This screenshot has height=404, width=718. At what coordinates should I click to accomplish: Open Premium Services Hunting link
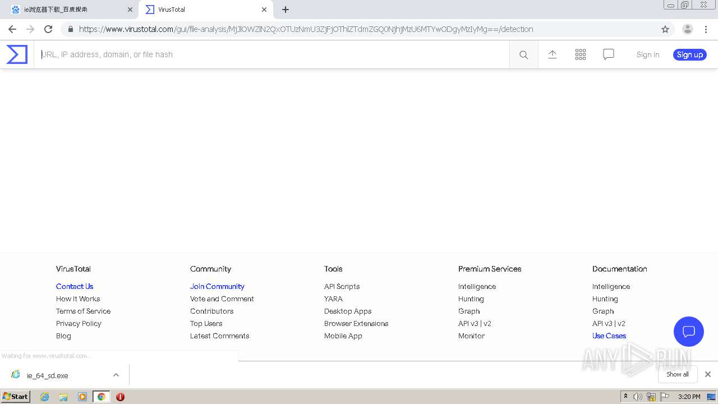[471, 299]
